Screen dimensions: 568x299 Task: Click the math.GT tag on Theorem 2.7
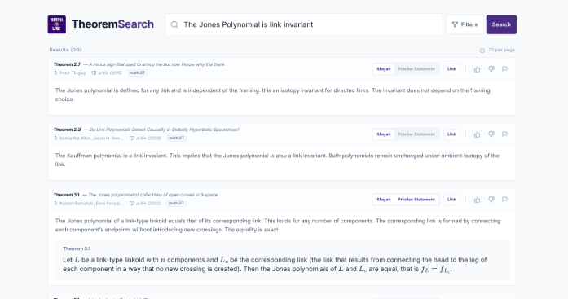click(x=137, y=73)
